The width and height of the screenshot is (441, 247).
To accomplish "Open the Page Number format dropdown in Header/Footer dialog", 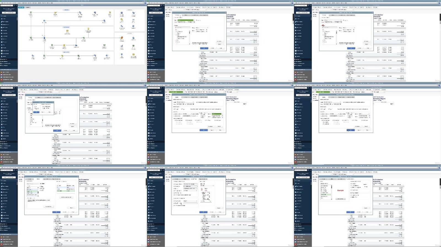I will (190, 201).
